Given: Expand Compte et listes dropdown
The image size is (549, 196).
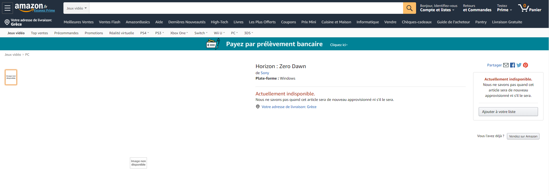Looking at the screenshot, I should 439,8.
